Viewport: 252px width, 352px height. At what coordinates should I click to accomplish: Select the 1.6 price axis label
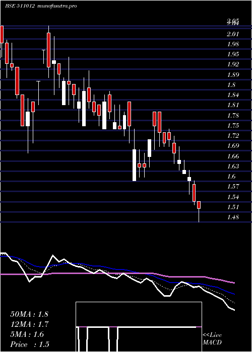(x=231, y=177)
